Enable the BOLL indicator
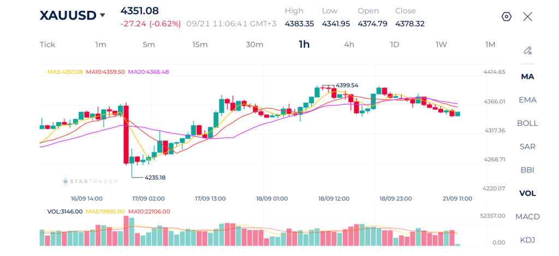 [x=528, y=124]
